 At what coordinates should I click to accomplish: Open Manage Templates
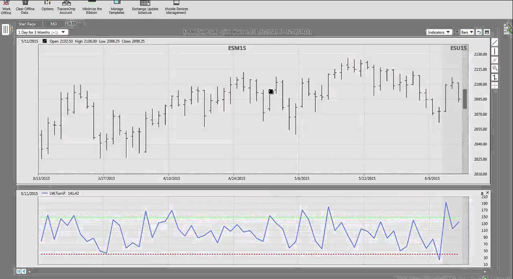(117, 8)
